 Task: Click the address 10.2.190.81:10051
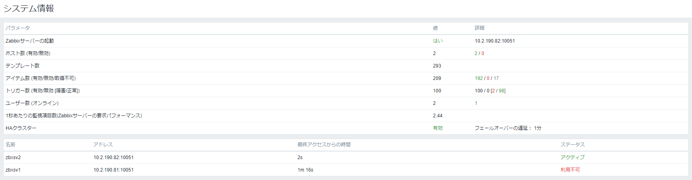(113, 170)
